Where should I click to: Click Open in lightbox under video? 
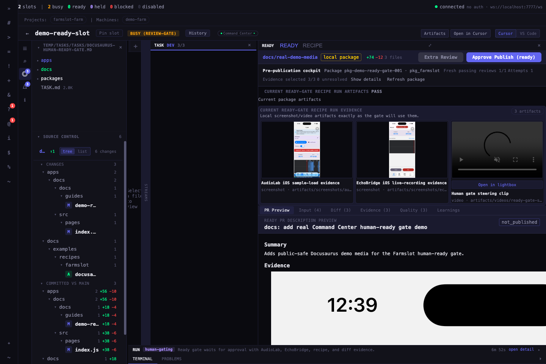pos(497,185)
